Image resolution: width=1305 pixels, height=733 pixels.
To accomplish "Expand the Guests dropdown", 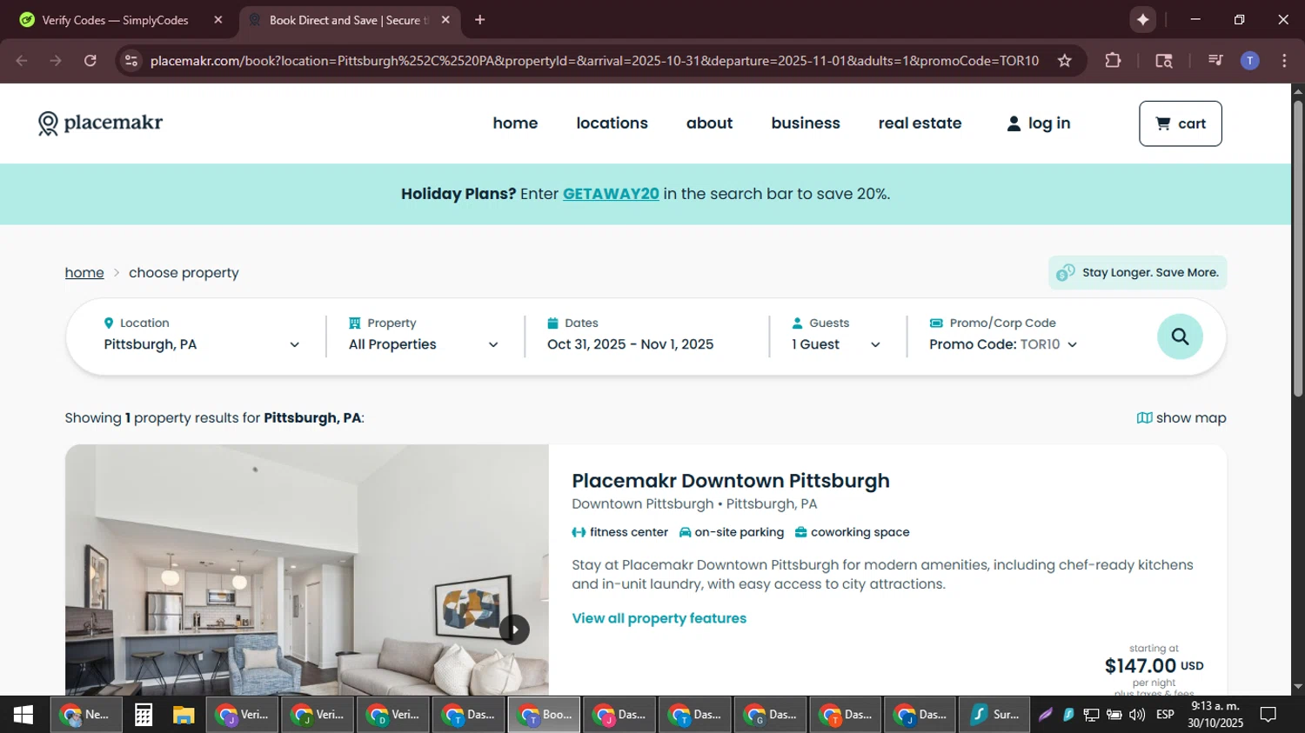I will (835, 336).
